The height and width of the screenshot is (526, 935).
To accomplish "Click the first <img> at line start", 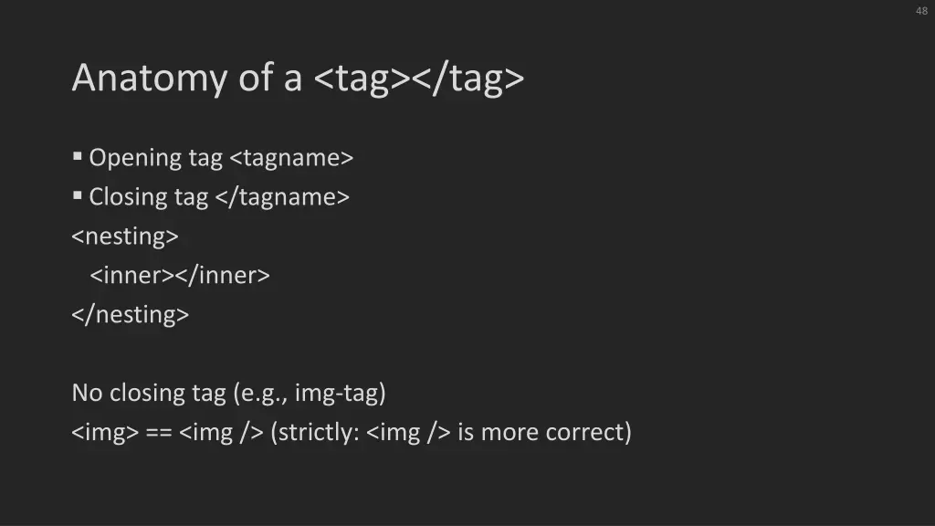I will [105, 432].
